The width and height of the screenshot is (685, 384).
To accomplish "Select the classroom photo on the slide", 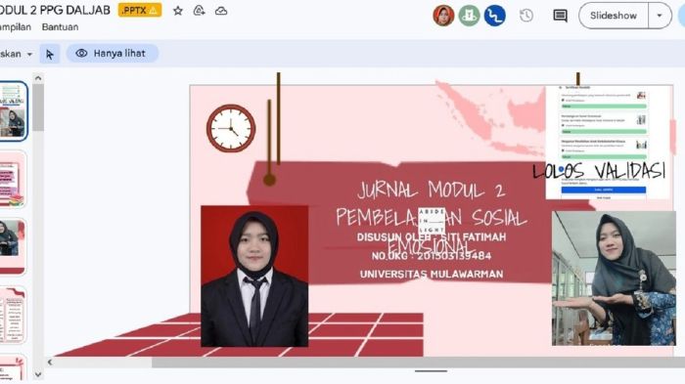I will click(x=614, y=278).
